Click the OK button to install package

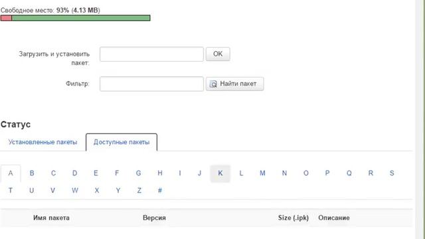tap(218, 54)
